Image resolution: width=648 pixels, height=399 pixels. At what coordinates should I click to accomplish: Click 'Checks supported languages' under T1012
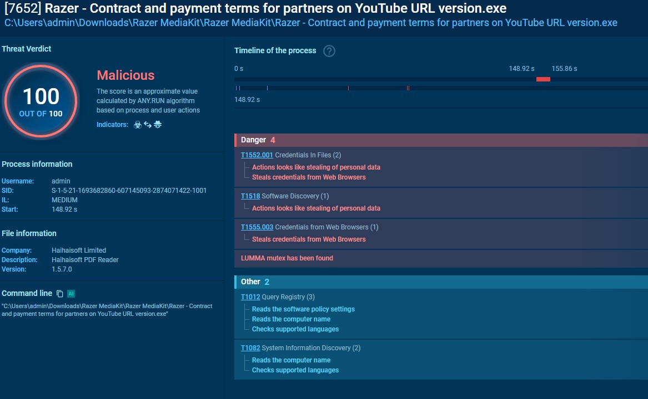pos(295,329)
